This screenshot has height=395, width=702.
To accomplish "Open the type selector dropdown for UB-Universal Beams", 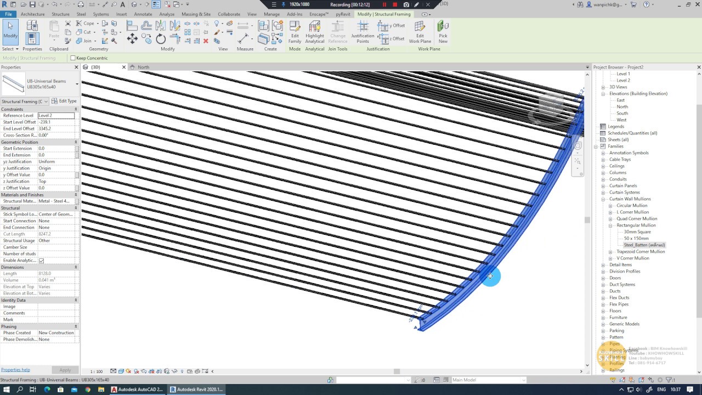I will click(x=77, y=84).
